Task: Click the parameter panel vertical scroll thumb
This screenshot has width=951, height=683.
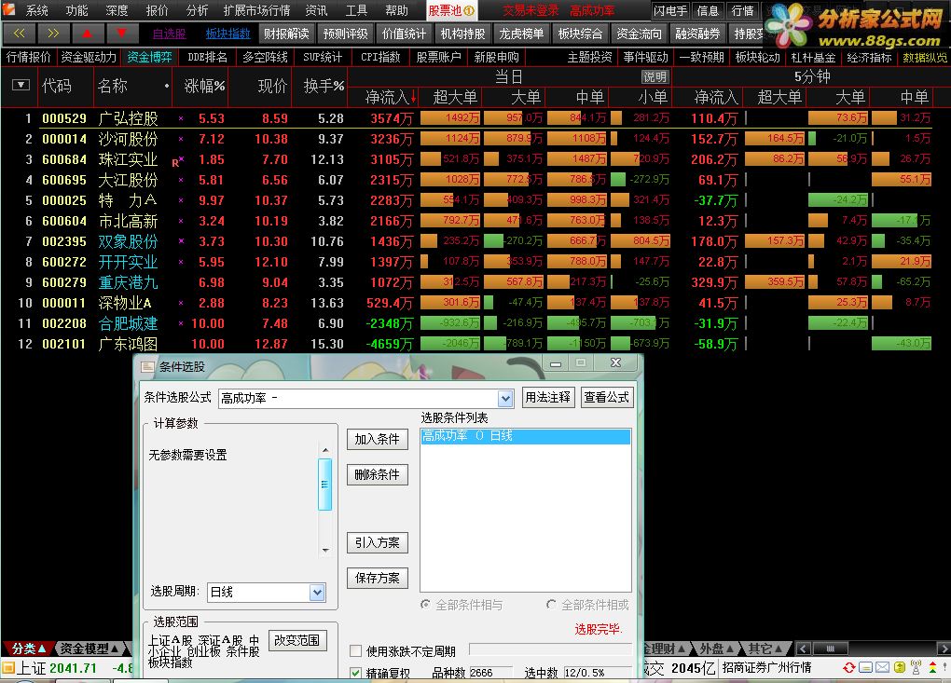Action: coord(325,485)
